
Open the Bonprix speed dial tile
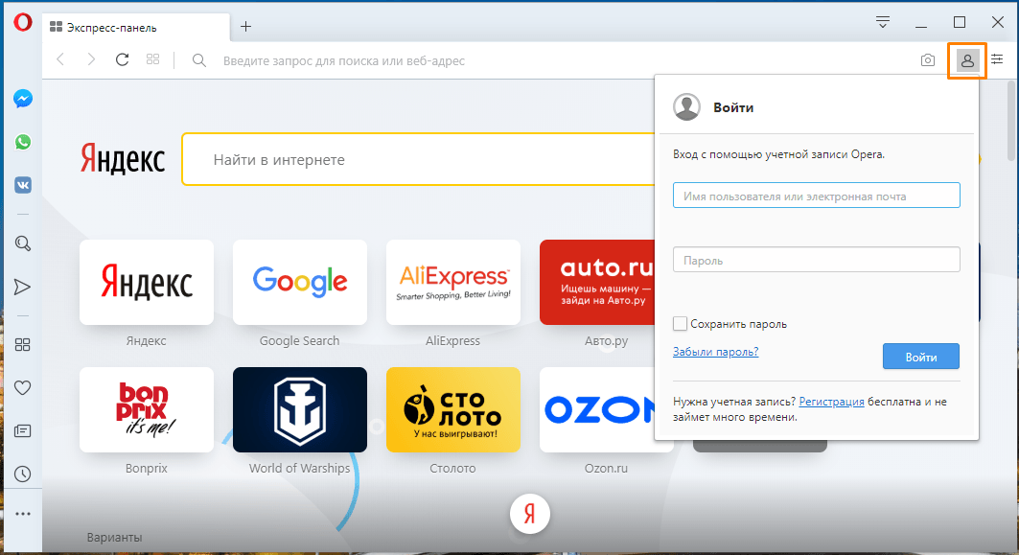(x=147, y=410)
